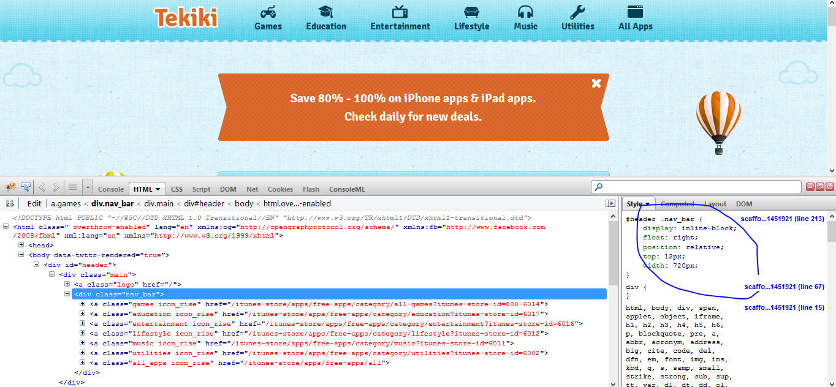Switch to the Script tab
This screenshot has width=836, height=387.
pyautogui.click(x=201, y=189)
